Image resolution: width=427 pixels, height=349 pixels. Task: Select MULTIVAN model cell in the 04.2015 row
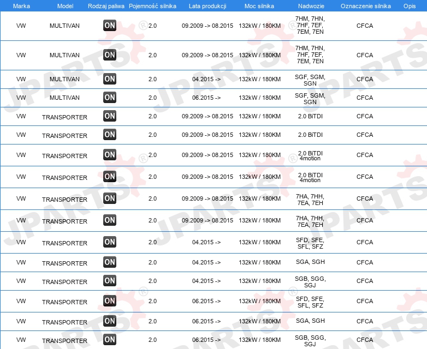click(x=64, y=79)
